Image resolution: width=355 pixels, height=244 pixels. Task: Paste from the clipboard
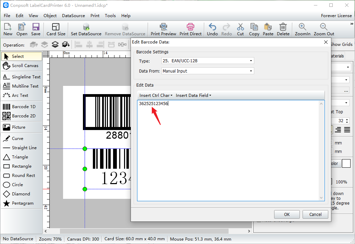point(268,29)
